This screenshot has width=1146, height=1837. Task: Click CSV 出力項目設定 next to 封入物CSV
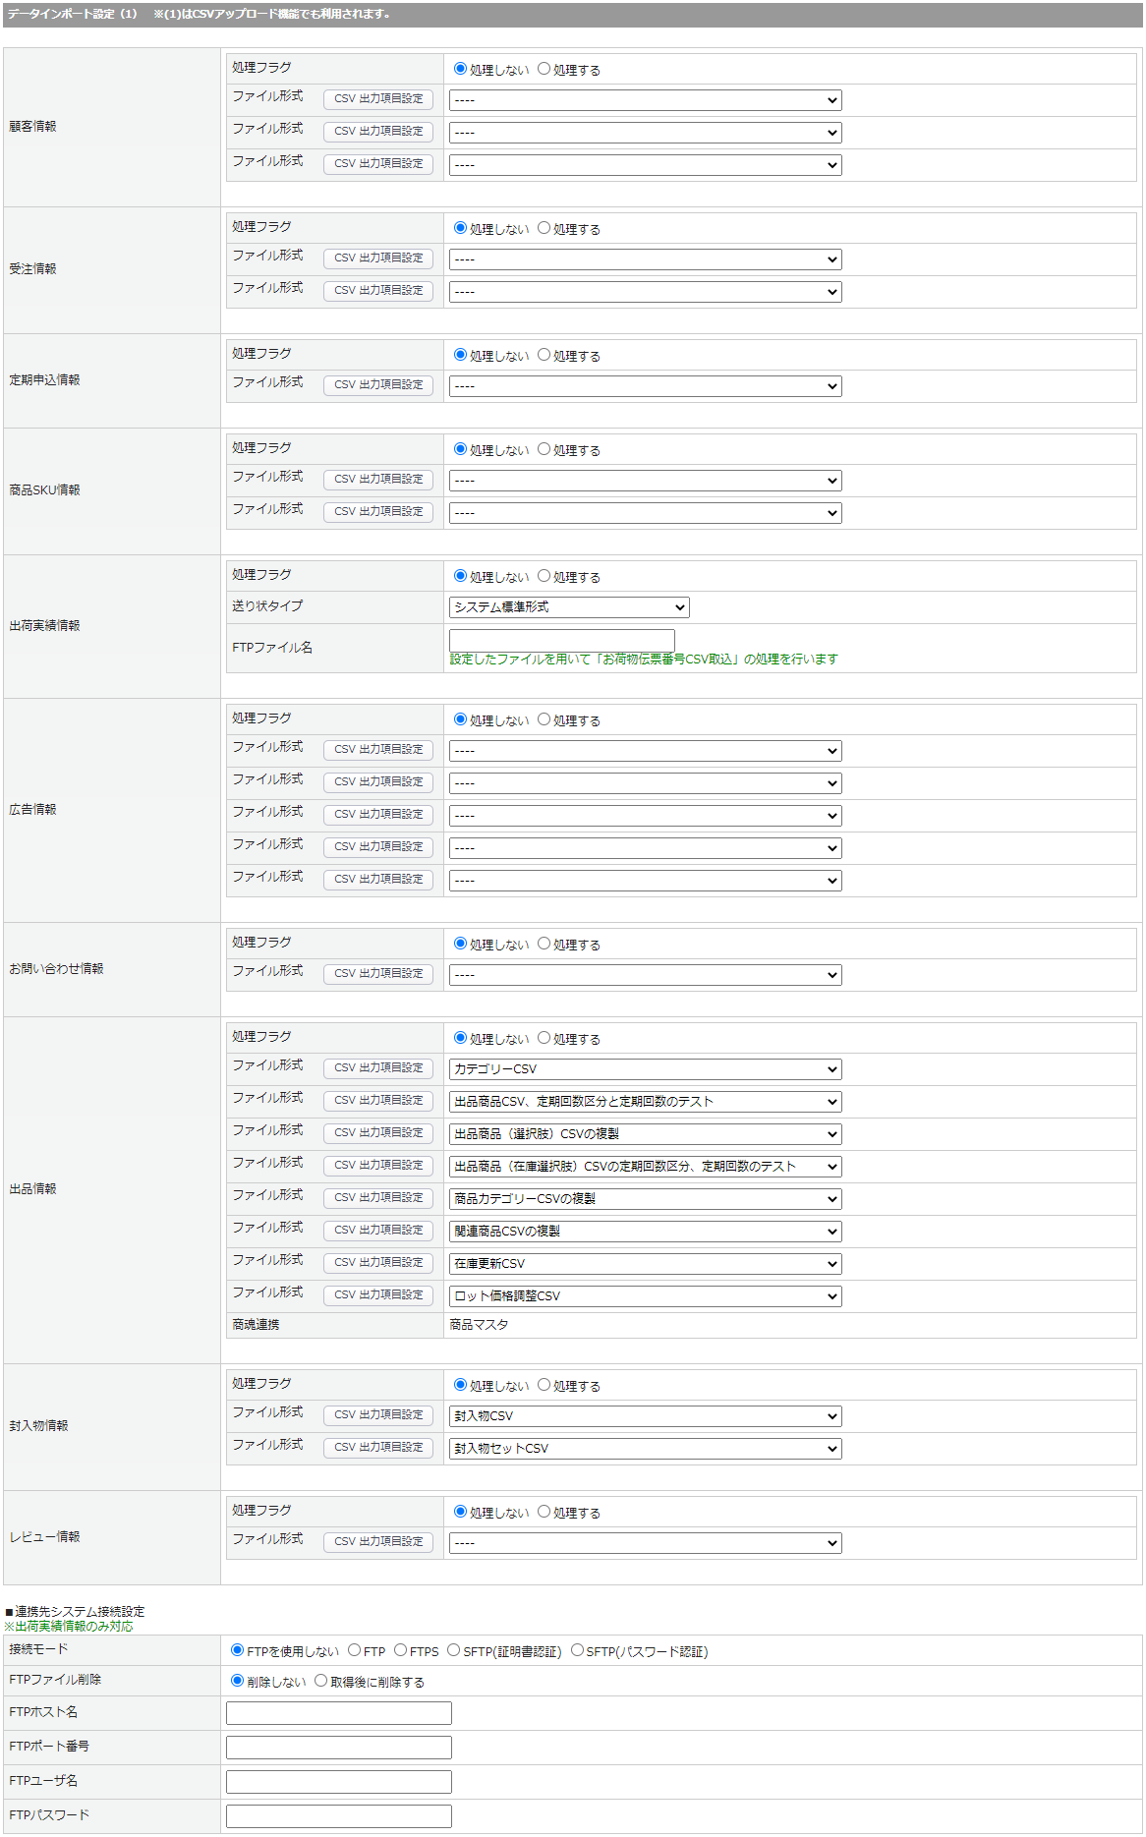tap(378, 1414)
